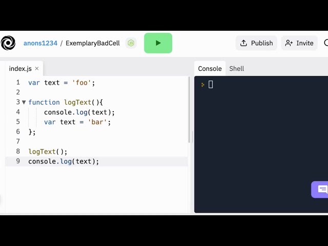
Task: Open the purple chat bubble widget
Action: [320, 190]
